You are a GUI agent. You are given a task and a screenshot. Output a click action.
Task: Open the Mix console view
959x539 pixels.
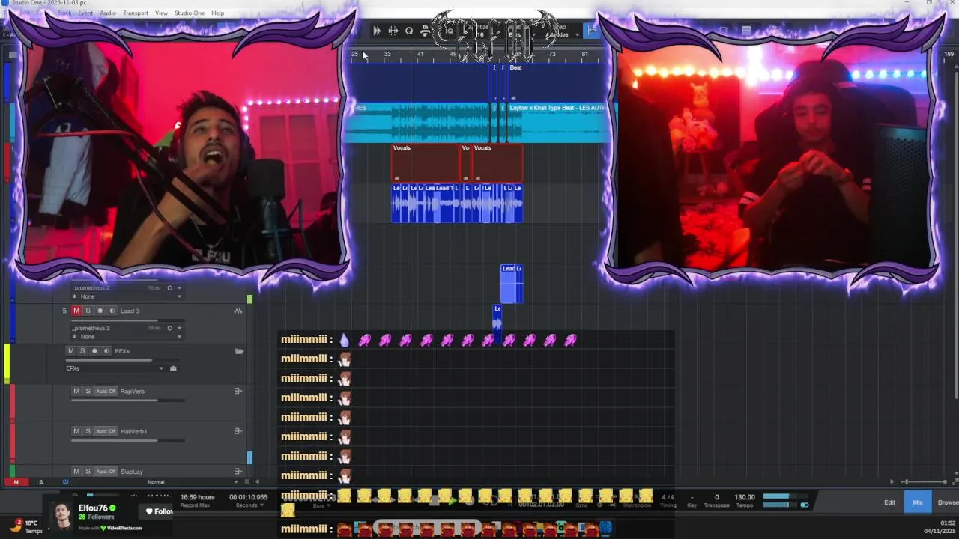[x=918, y=502]
